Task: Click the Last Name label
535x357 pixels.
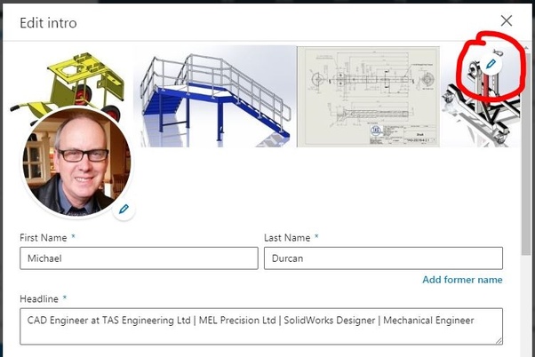Action: [287, 238]
